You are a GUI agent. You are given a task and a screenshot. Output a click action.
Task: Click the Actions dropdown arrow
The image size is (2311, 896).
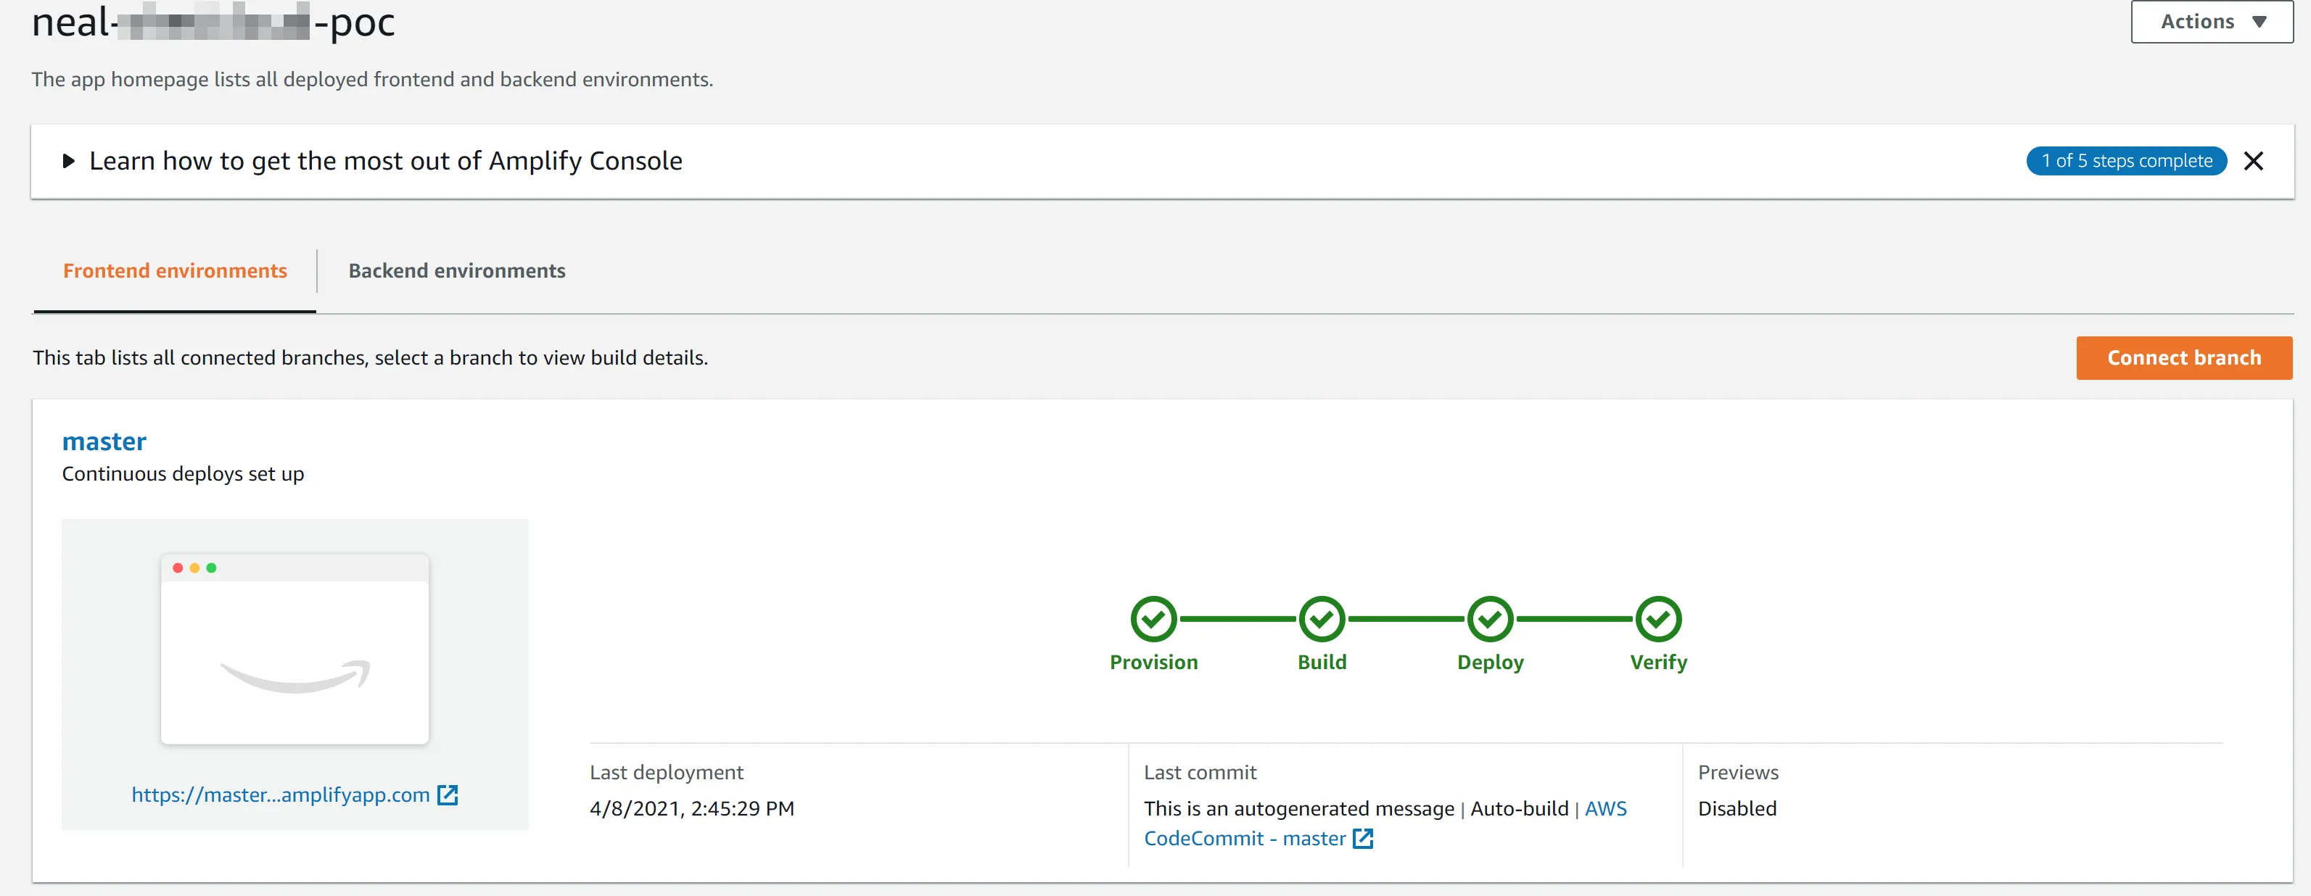click(2259, 22)
